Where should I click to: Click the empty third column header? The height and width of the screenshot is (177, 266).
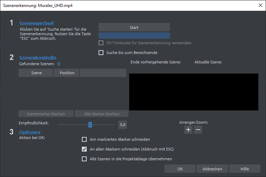[103, 73]
